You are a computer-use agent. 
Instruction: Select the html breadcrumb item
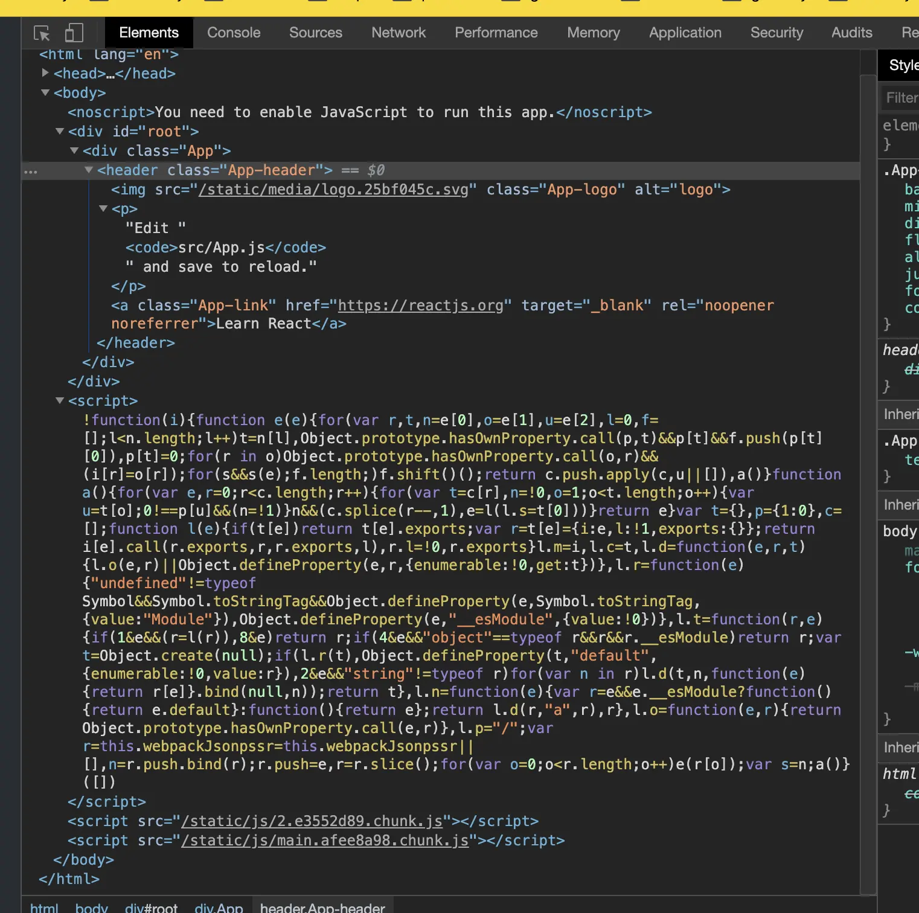pos(45,908)
